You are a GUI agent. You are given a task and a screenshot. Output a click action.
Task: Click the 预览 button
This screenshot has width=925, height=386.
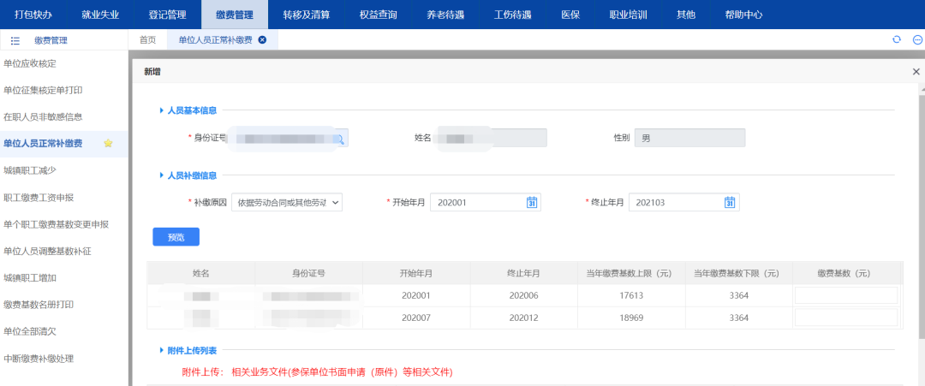click(x=176, y=237)
